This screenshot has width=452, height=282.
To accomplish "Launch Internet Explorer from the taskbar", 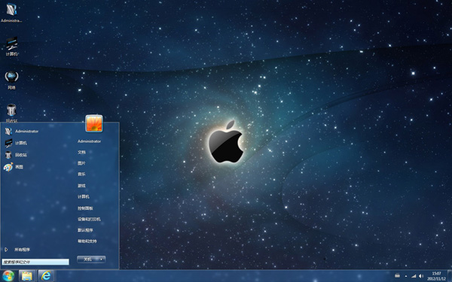I will (x=45, y=276).
